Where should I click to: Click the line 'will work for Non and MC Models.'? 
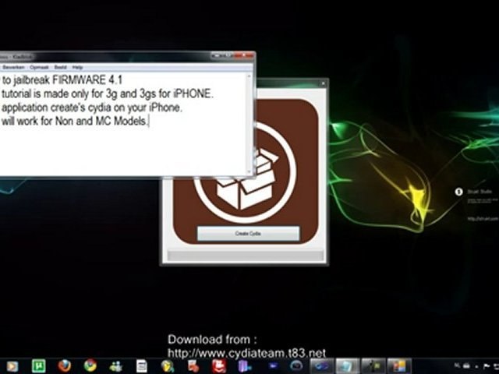pos(75,122)
